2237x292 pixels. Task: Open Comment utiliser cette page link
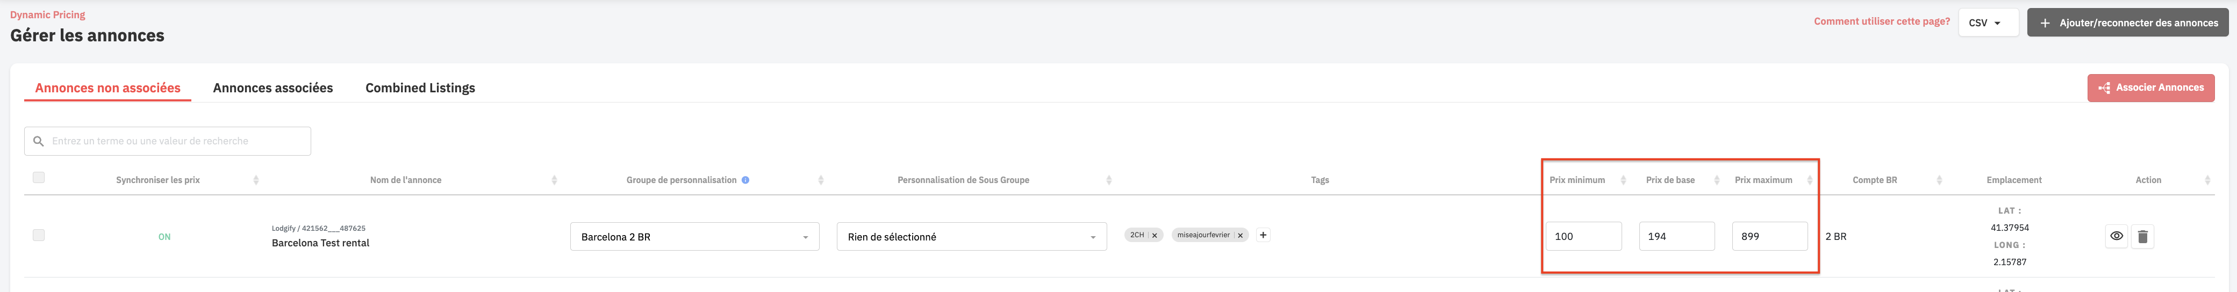(x=1881, y=21)
